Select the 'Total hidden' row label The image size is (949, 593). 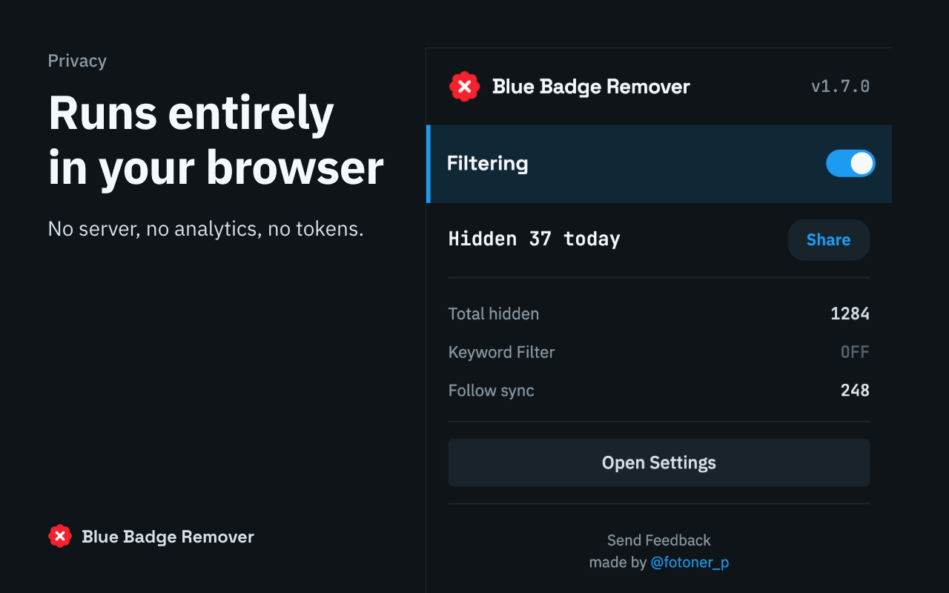tap(494, 314)
